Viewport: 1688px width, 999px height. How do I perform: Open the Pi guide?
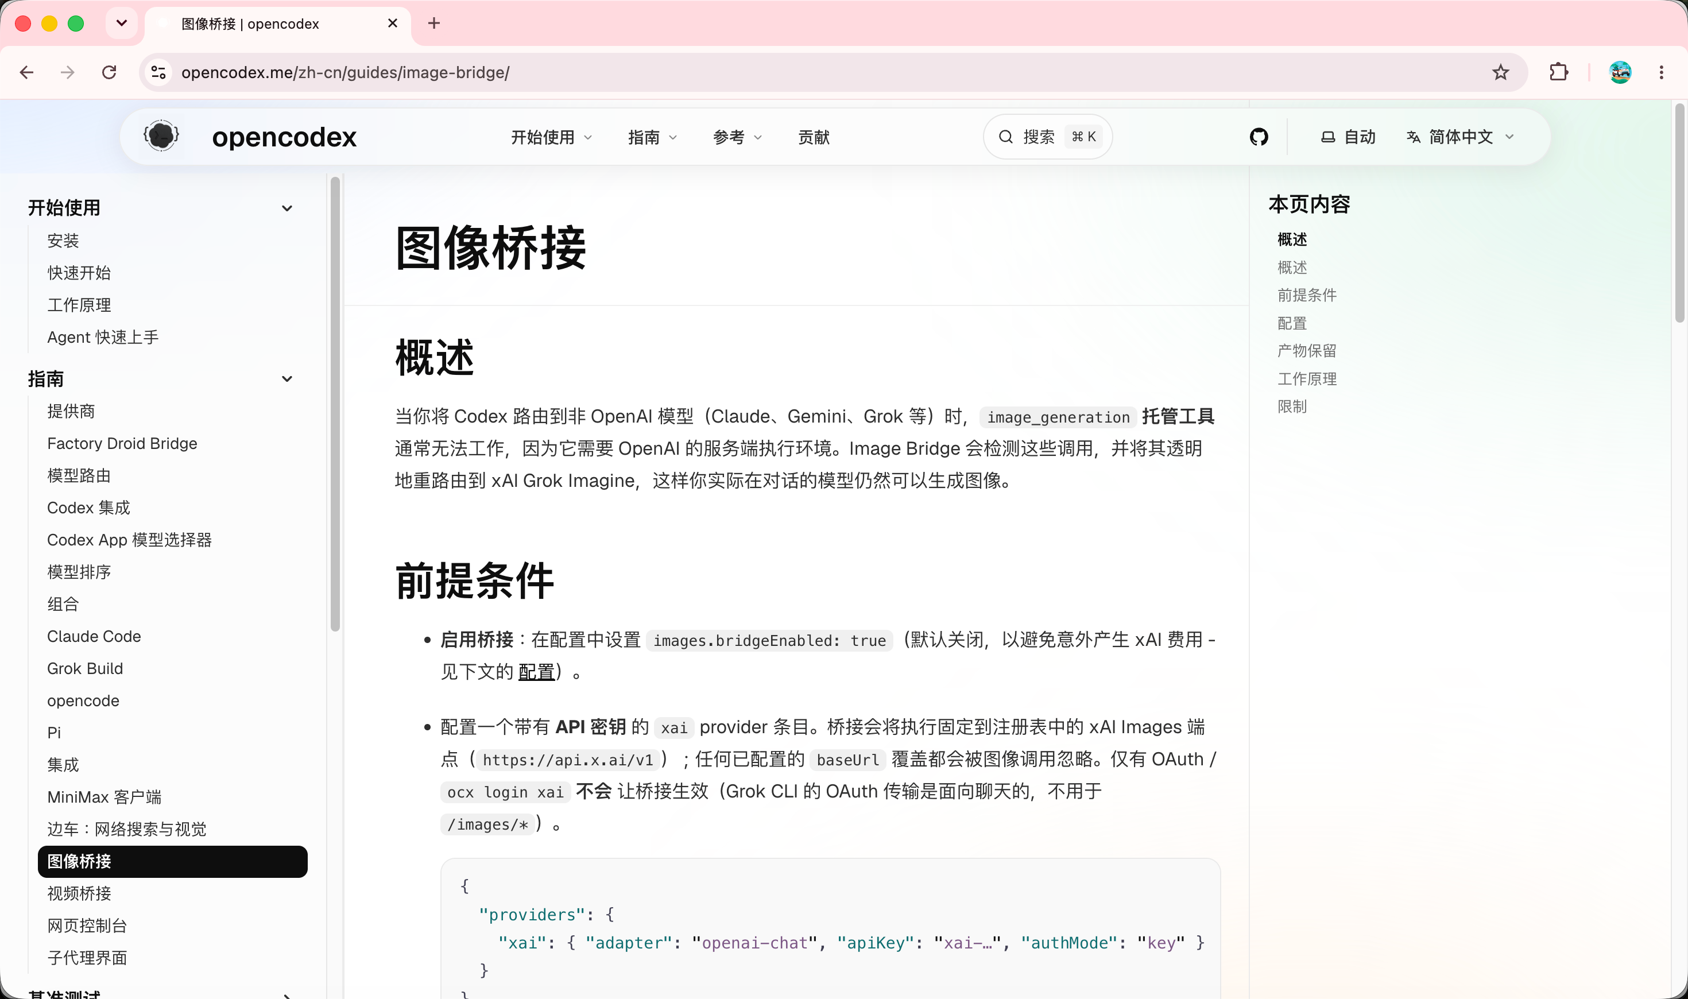(54, 733)
